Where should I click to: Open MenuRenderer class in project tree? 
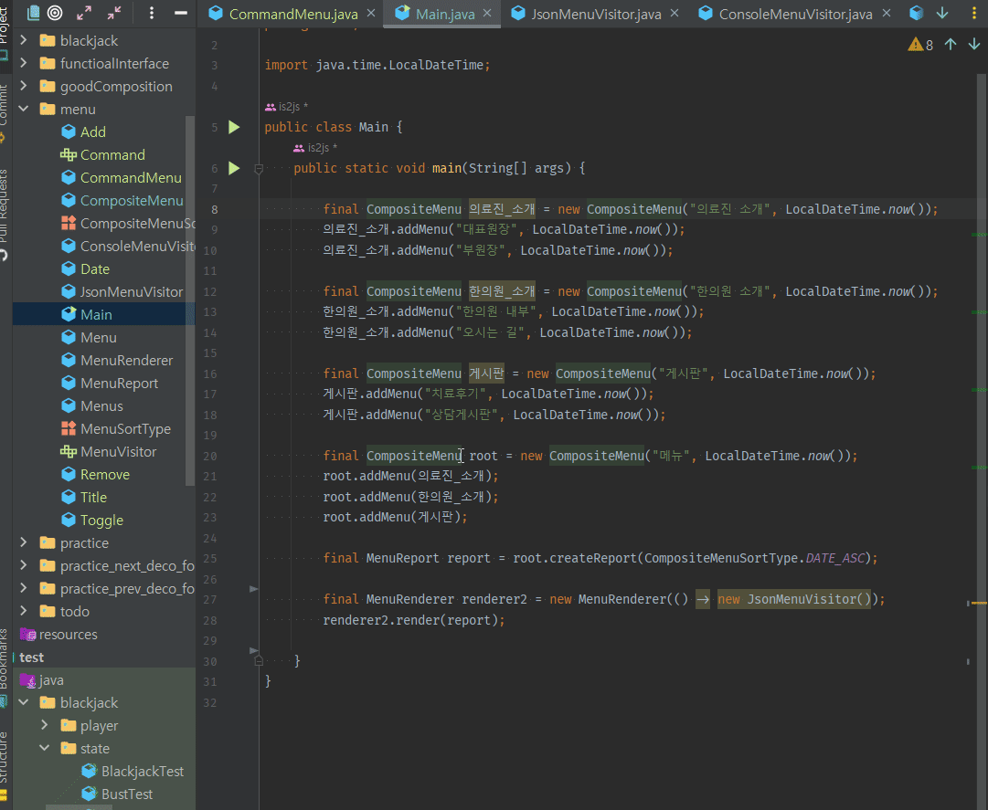[x=126, y=361]
